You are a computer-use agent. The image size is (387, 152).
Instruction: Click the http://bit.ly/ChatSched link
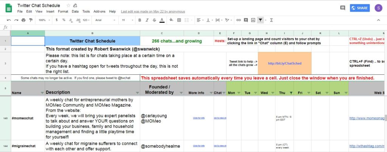285,63
